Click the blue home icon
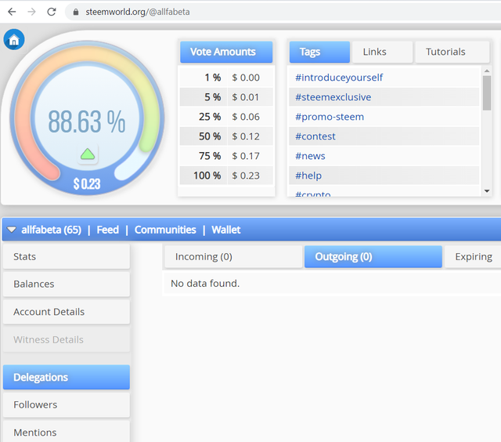The height and width of the screenshot is (442, 501). 14,40
